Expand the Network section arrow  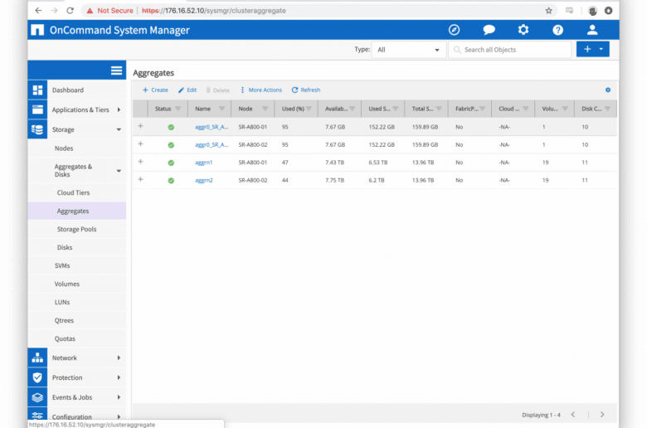click(x=119, y=357)
